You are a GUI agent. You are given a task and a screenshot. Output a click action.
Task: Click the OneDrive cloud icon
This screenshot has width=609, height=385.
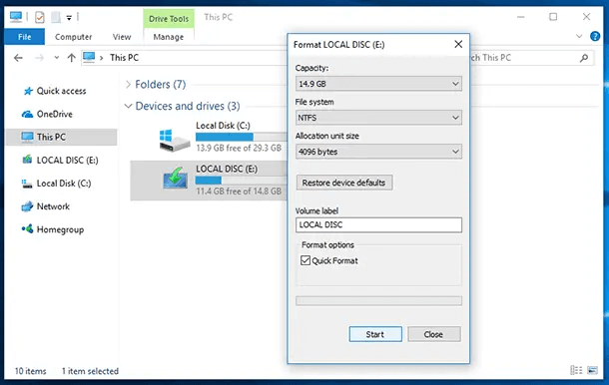point(27,114)
